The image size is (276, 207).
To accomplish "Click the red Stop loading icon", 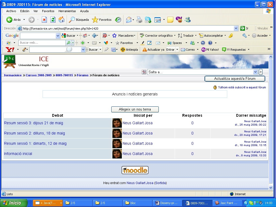I will 44,20.
